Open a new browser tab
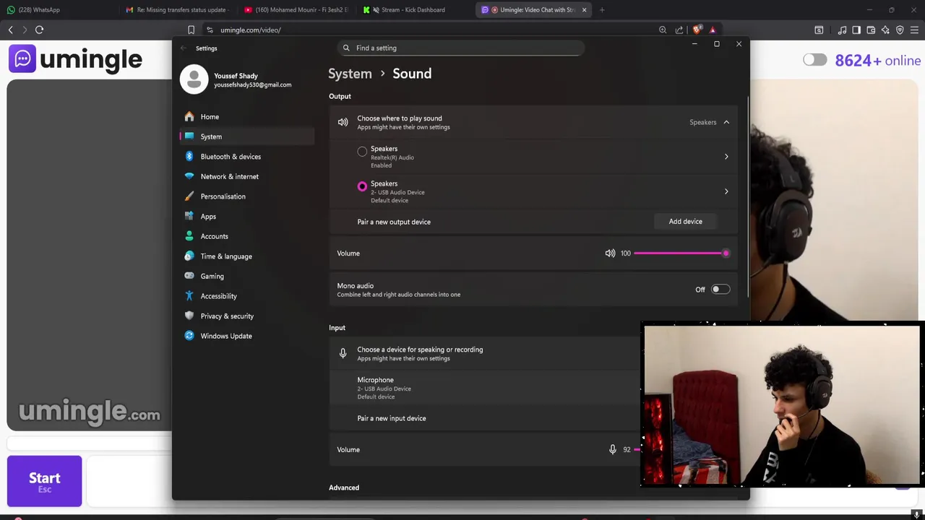Viewport: 925px width, 520px height. pyautogui.click(x=602, y=10)
